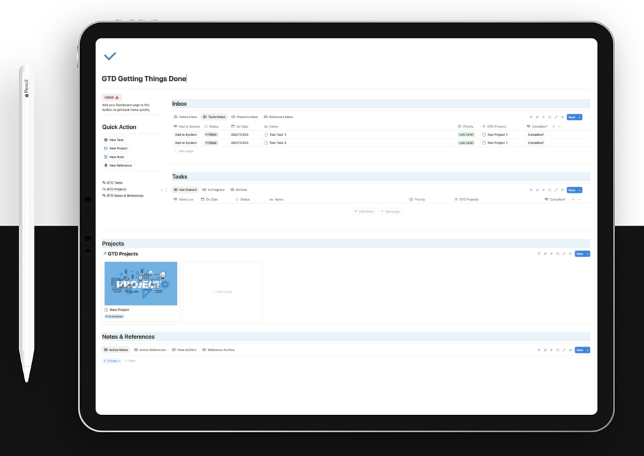This screenshot has width=644, height=456.
Task: Open the GTD Tasks database link
Action: click(x=112, y=183)
